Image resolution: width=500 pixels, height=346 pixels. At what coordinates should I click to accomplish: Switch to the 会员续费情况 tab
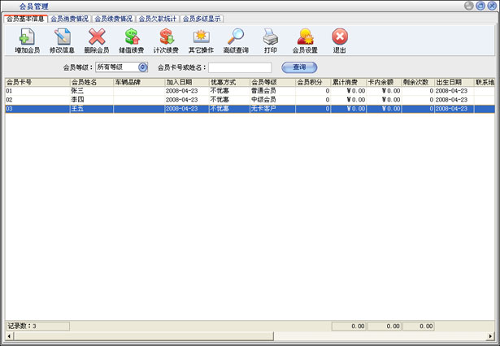click(114, 18)
